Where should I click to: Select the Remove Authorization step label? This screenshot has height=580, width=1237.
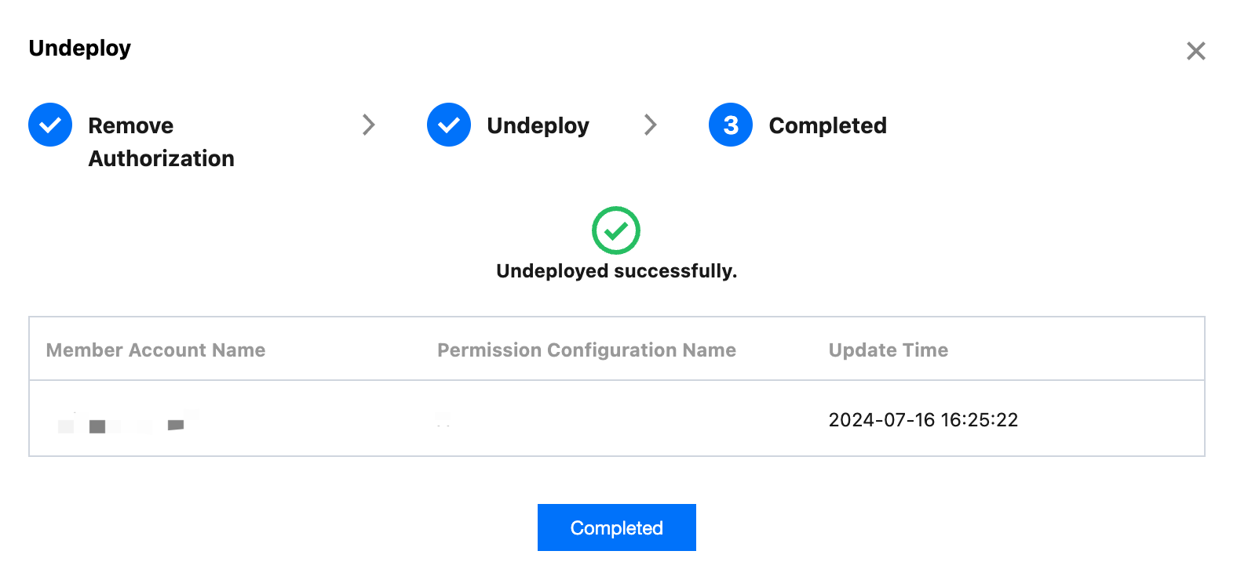tap(161, 142)
